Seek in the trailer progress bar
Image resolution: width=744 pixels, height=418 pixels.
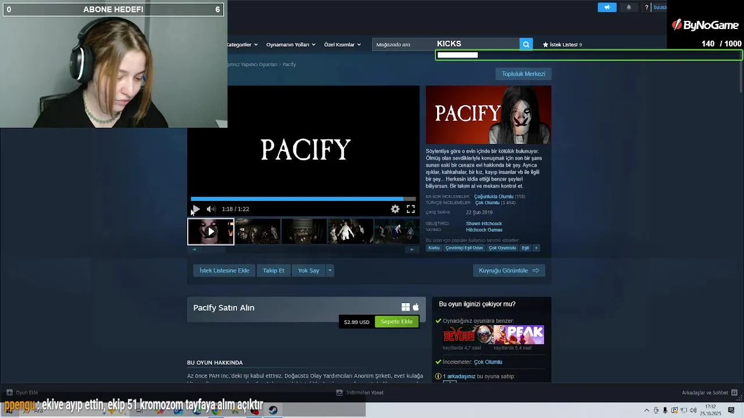[x=303, y=199]
